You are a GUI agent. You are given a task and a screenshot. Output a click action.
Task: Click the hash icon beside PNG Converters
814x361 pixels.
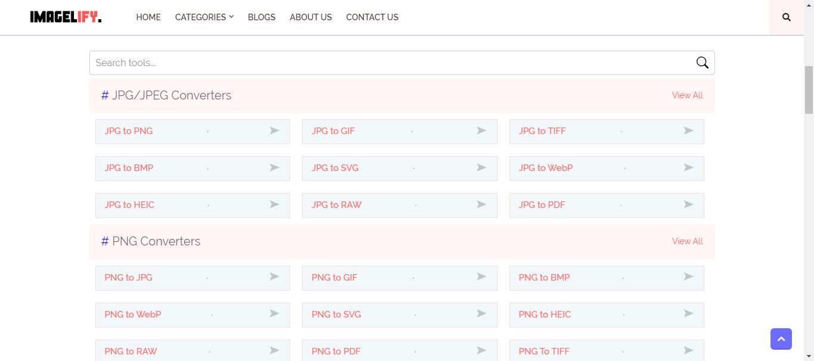[x=104, y=241]
